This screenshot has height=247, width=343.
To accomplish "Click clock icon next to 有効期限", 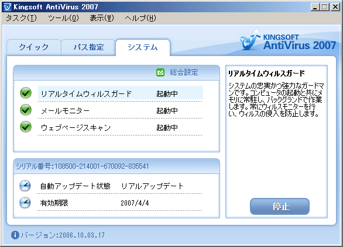I will 25,203.
